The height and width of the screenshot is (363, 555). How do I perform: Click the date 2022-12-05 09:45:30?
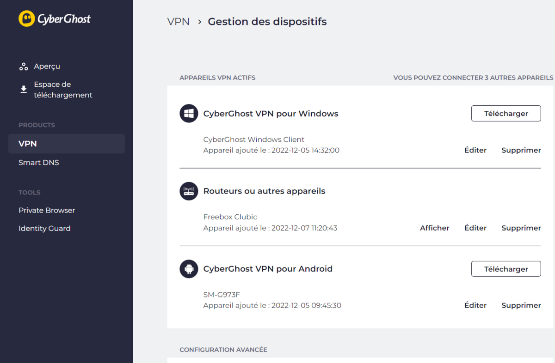click(306, 305)
